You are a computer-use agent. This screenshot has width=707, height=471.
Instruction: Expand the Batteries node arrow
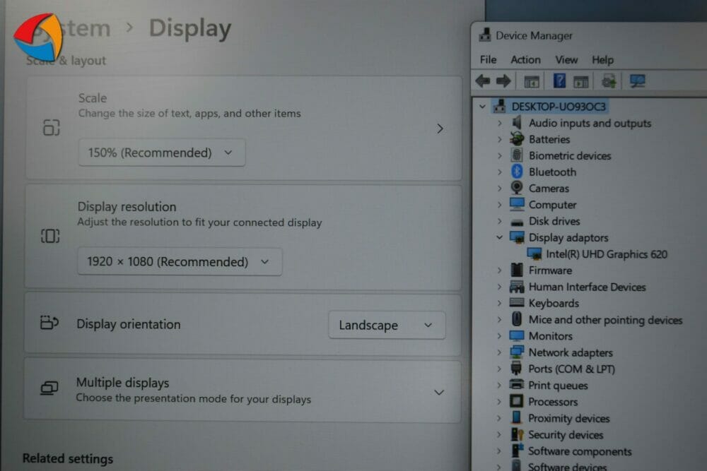click(500, 139)
